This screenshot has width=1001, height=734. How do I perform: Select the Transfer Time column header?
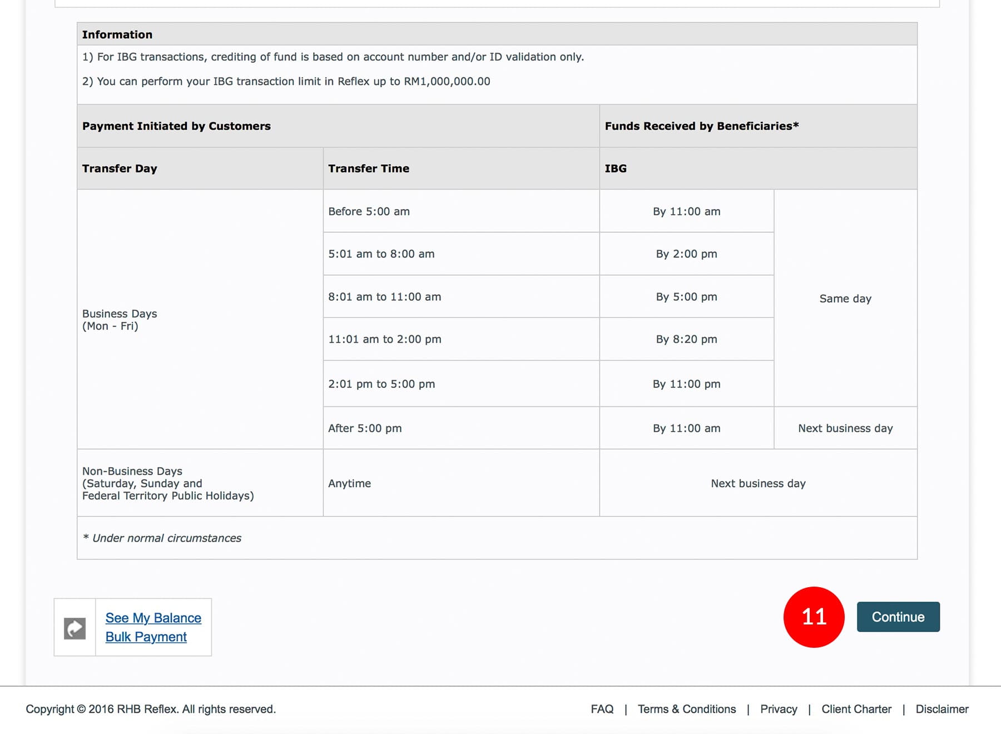(x=369, y=168)
